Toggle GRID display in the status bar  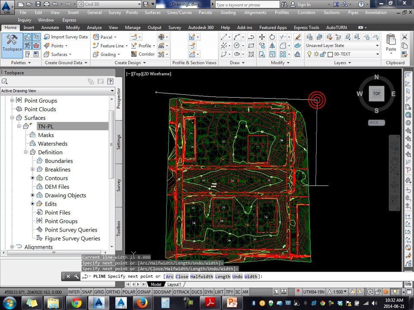(x=99, y=292)
